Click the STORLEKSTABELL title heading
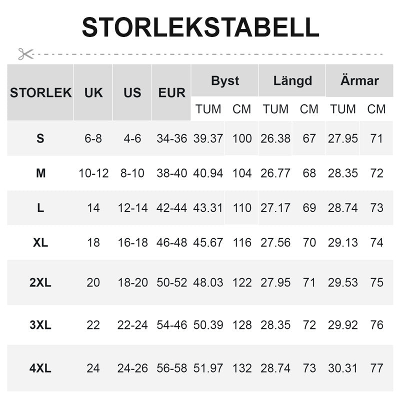The image size is (400, 400). (200, 27)
